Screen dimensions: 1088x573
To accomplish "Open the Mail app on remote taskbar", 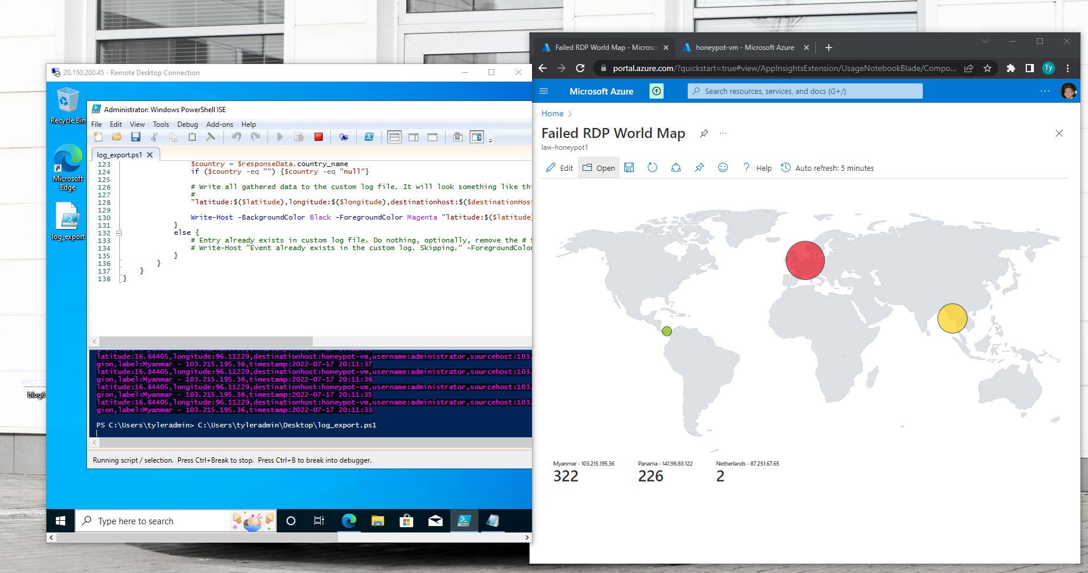I will pyautogui.click(x=436, y=521).
